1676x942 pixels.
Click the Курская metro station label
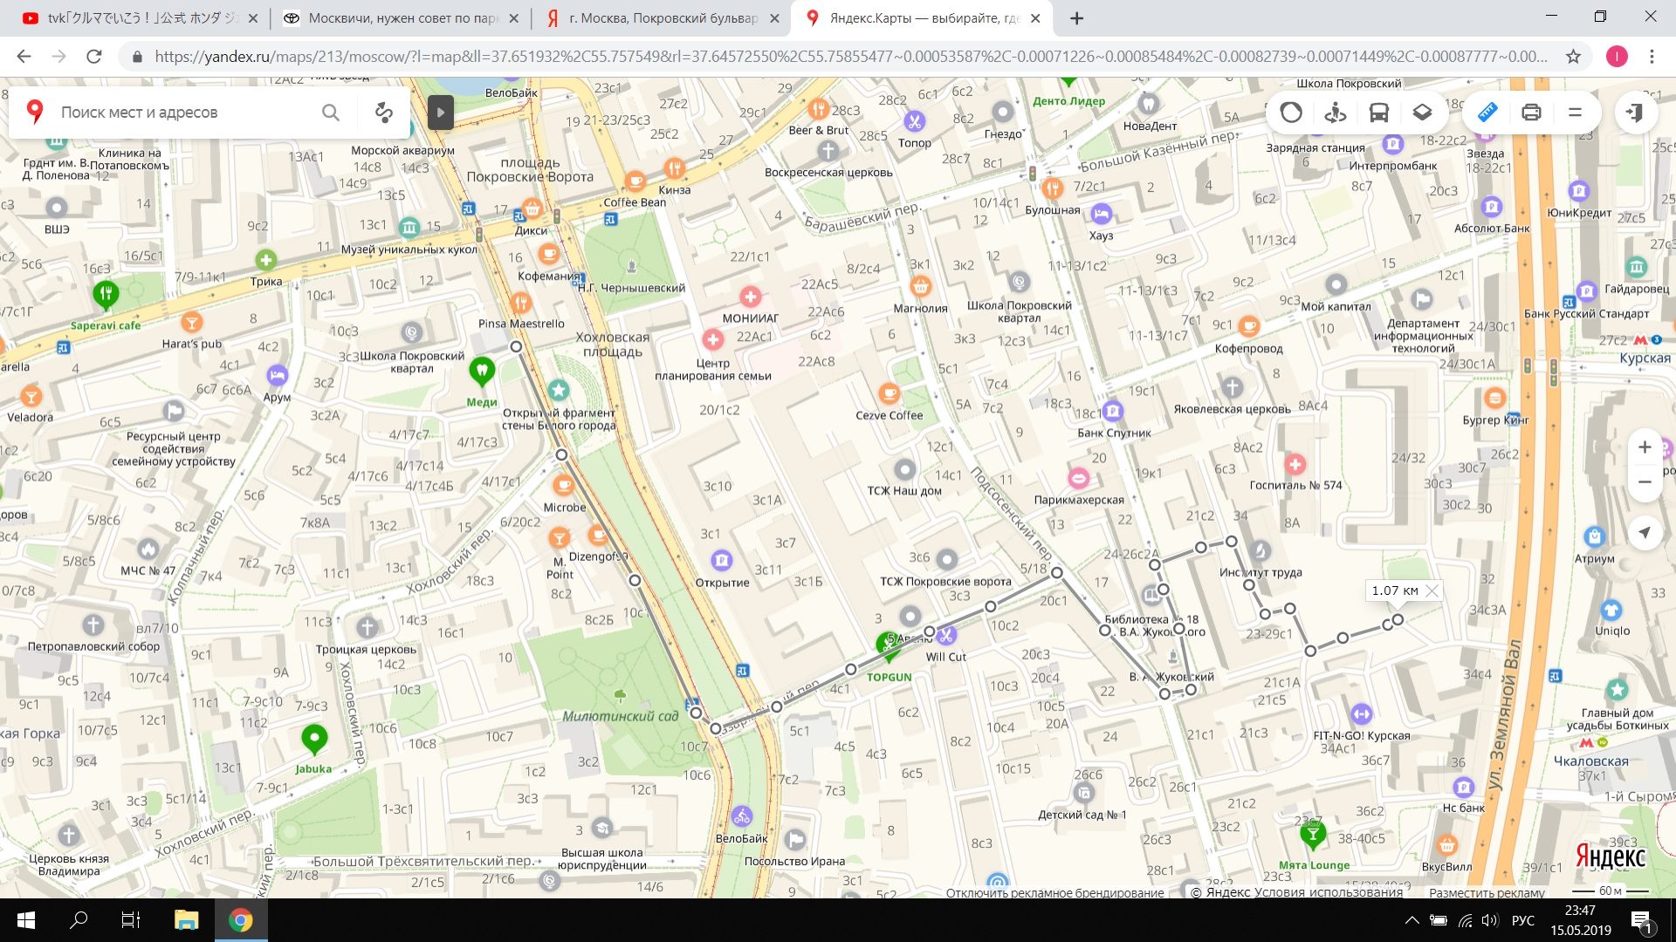[x=1645, y=358]
